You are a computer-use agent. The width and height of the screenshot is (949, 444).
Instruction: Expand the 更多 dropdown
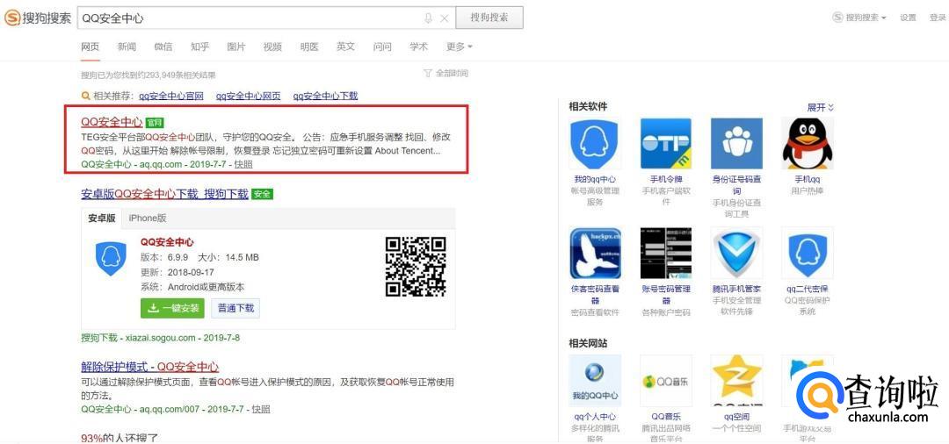pos(460,47)
